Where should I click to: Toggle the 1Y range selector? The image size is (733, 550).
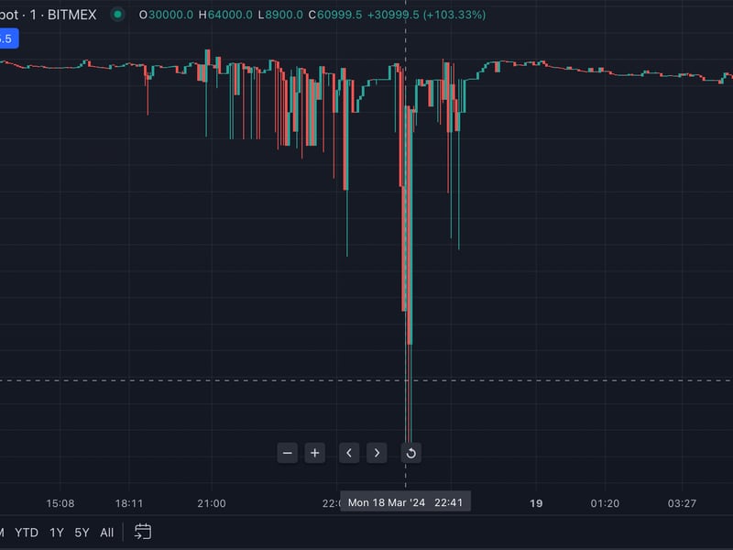click(57, 531)
